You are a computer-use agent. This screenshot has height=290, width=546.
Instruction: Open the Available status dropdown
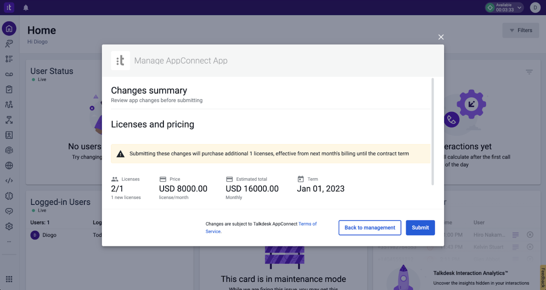point(504,7)
